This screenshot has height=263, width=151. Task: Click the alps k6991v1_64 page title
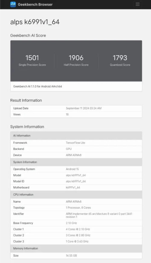35,22
